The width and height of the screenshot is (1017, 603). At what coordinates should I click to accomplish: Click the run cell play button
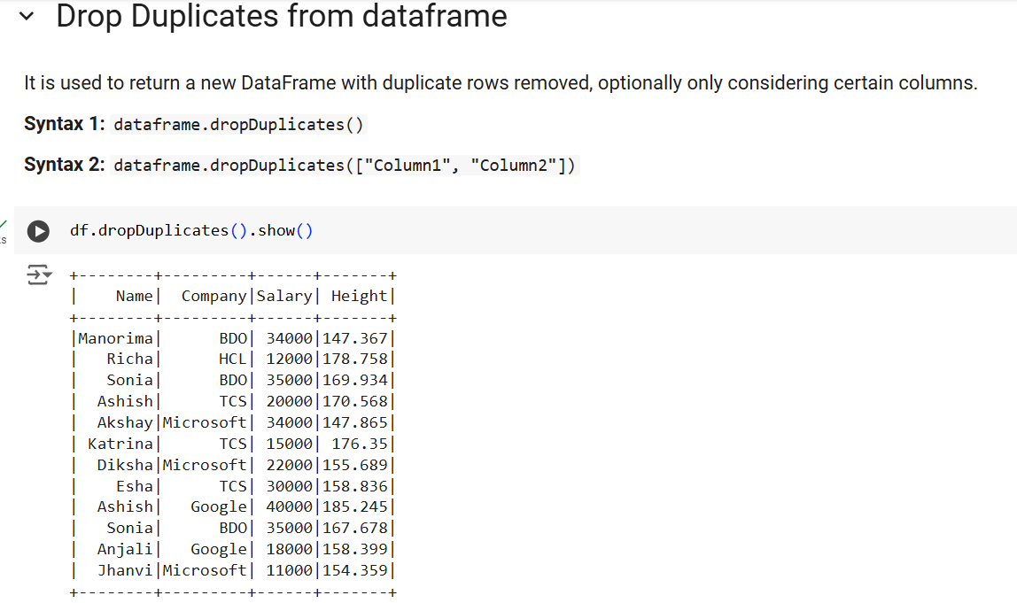point(37,231)
